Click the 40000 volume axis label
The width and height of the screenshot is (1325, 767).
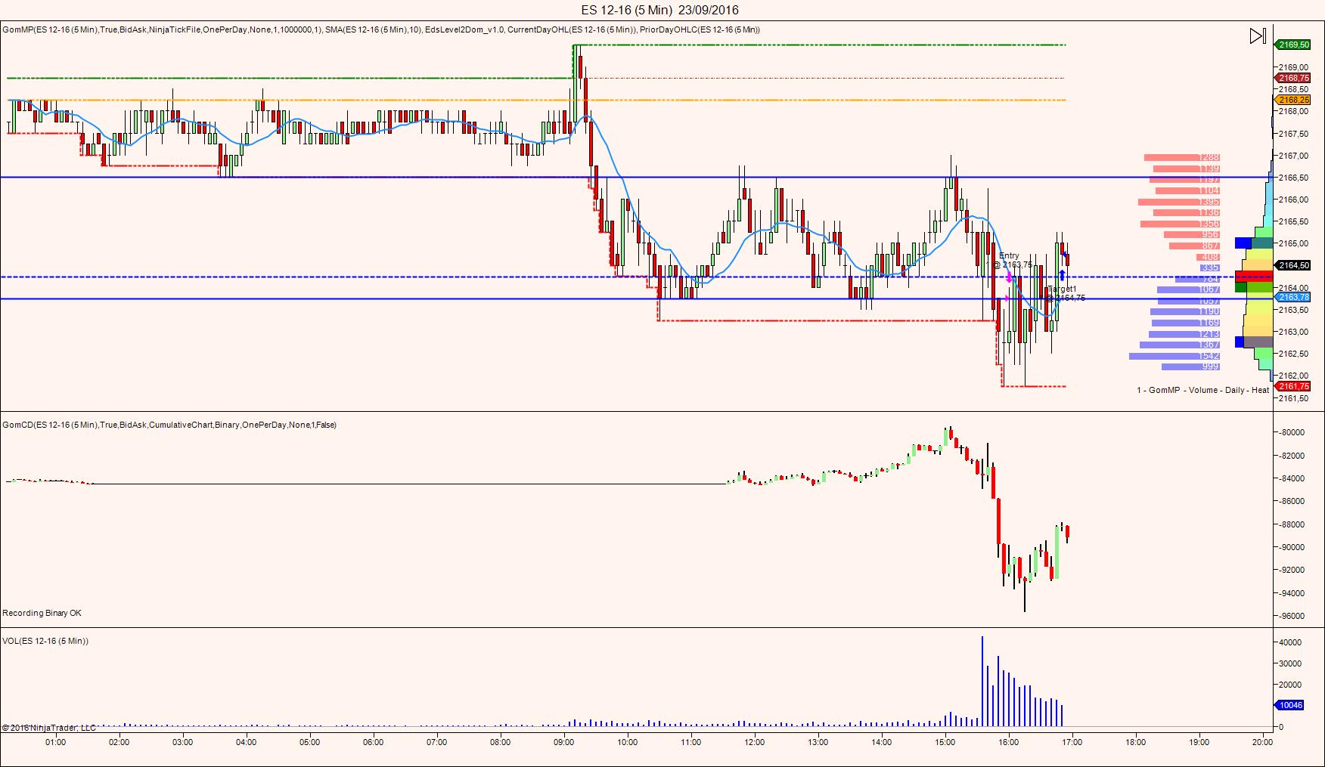point(1291,642)
